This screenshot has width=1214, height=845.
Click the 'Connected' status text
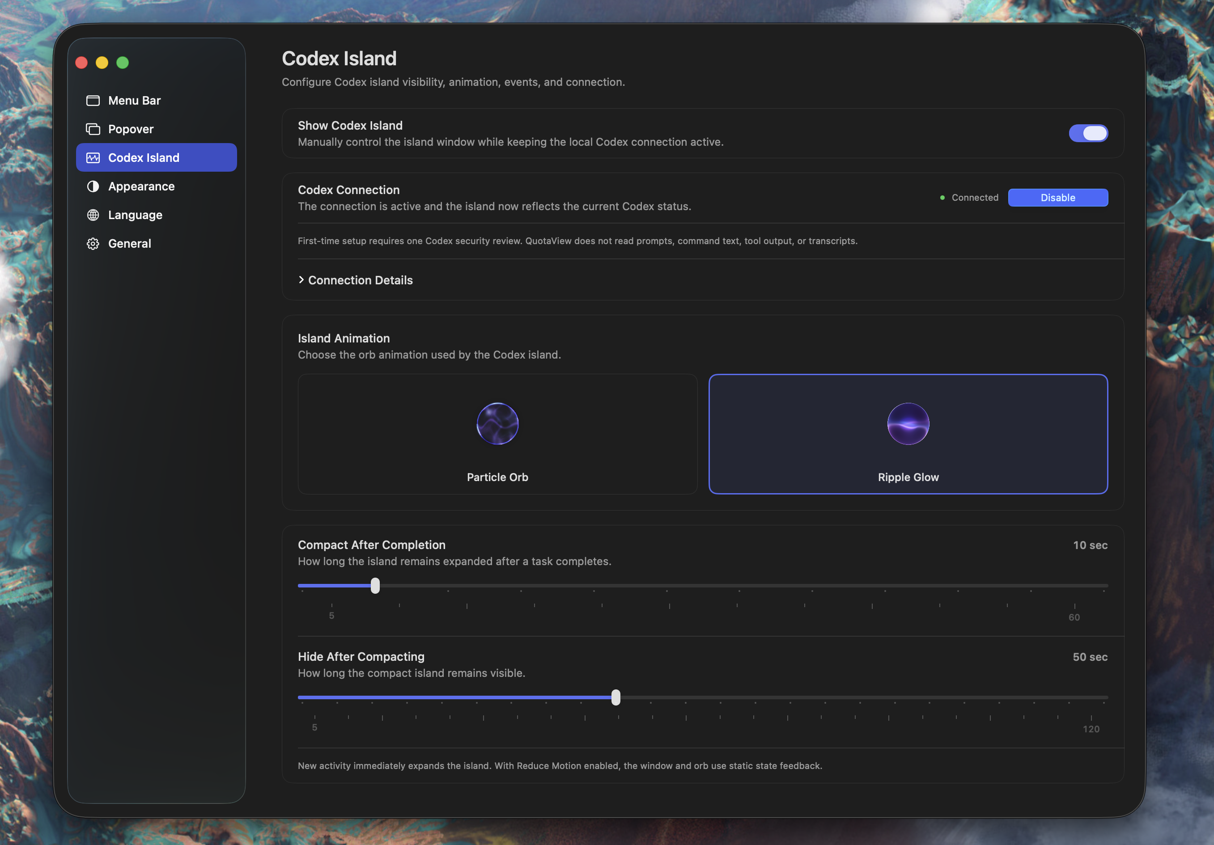pyautogui.click(x=975, y=198)
